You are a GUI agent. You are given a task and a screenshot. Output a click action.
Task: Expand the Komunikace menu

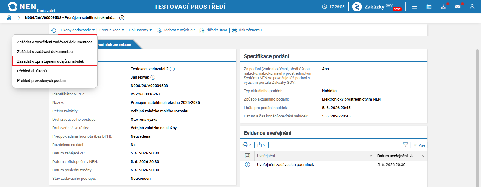pos(112,30)
